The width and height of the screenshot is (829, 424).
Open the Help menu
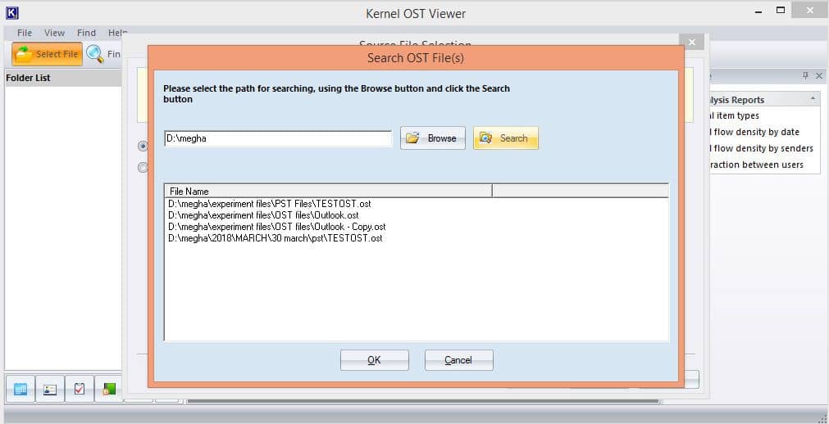pos(117,33)
